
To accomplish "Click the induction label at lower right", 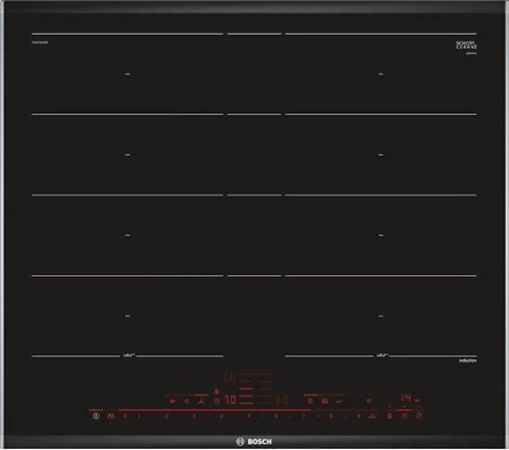I will tap(467, 361).
